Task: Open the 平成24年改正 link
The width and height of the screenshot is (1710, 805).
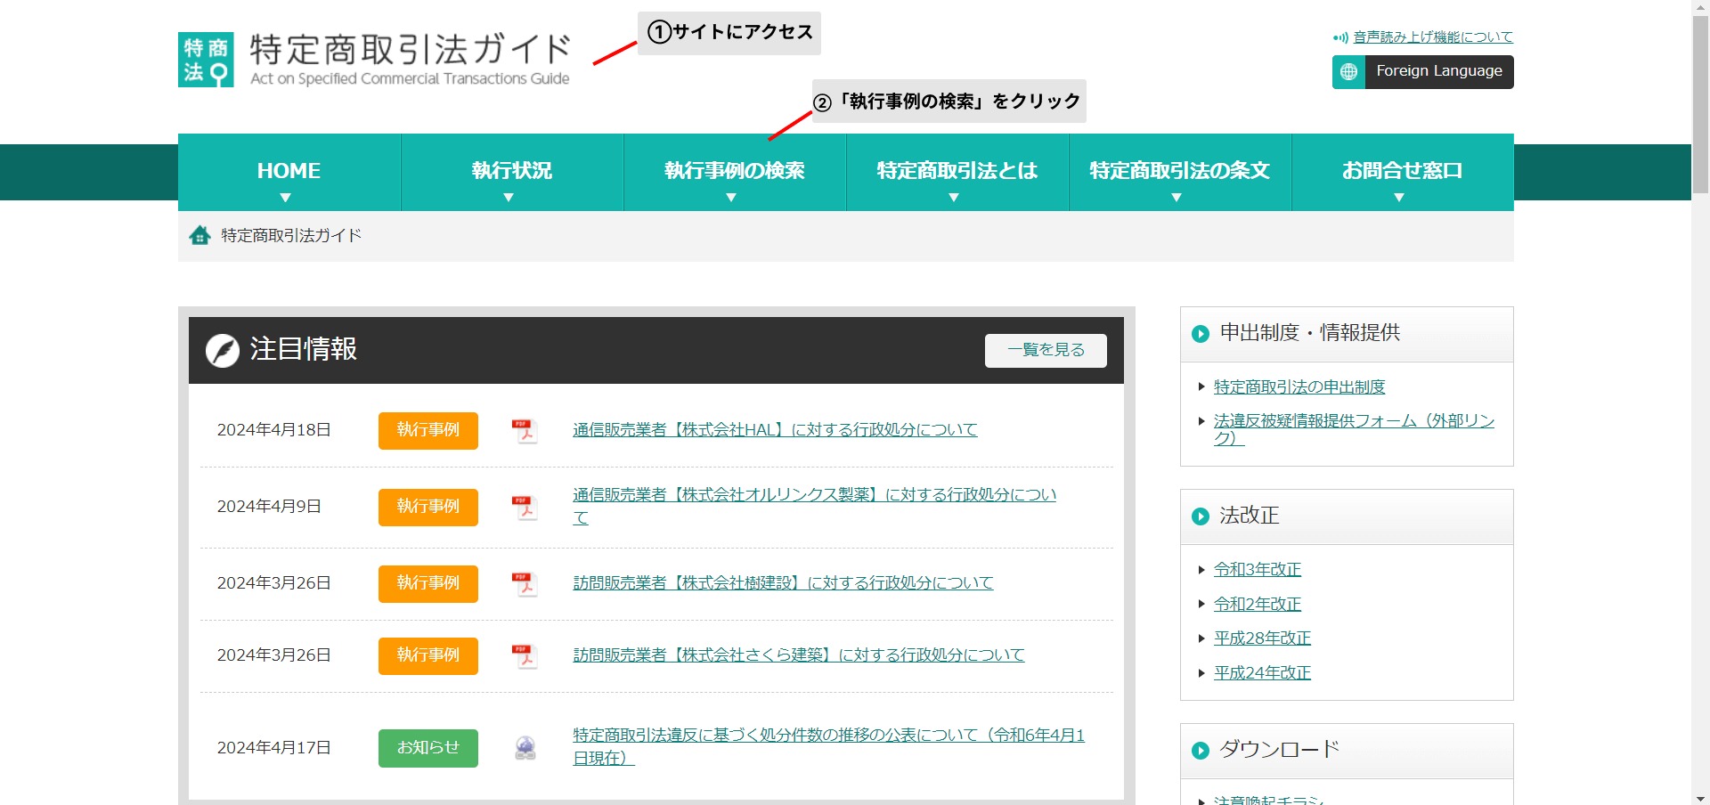Action: tap(1262, 673)
